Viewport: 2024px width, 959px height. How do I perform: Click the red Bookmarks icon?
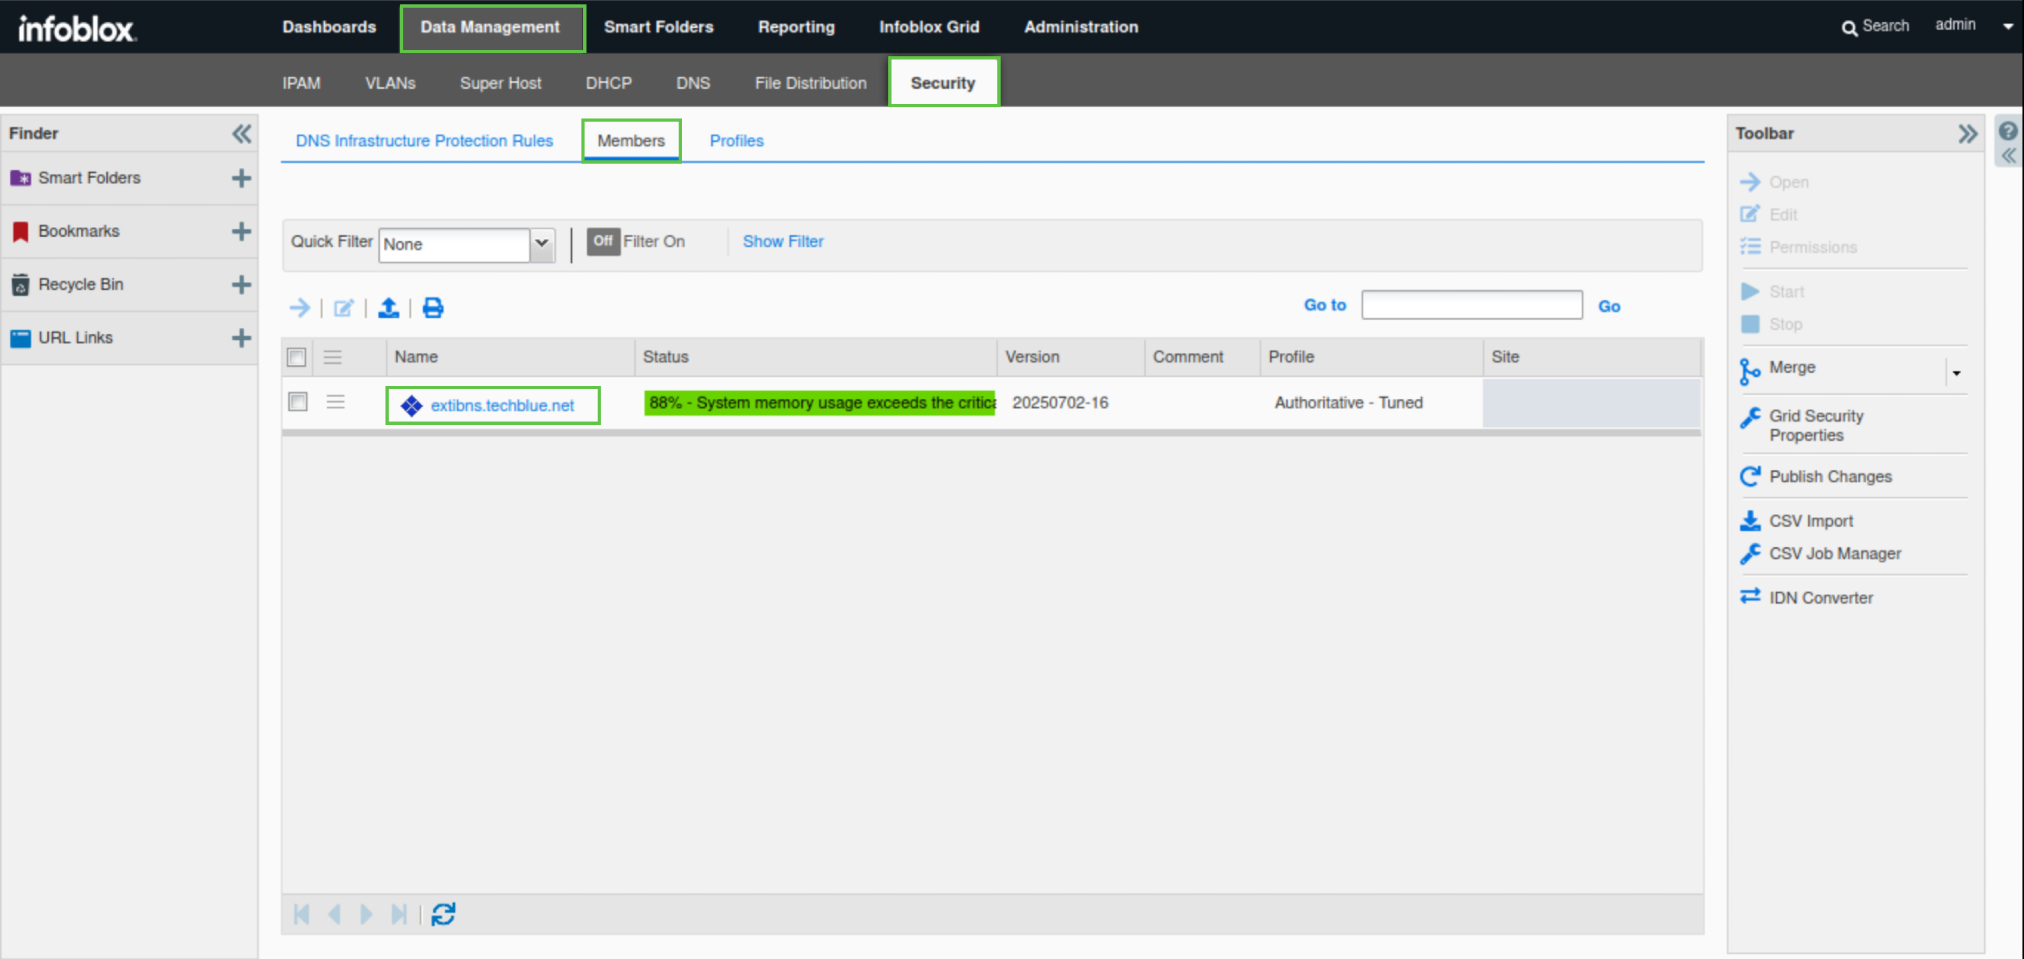coord(21,232)
